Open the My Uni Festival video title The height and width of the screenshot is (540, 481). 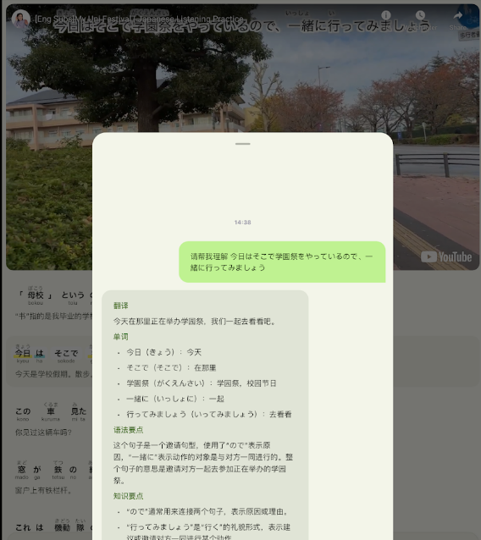point(139,19)
